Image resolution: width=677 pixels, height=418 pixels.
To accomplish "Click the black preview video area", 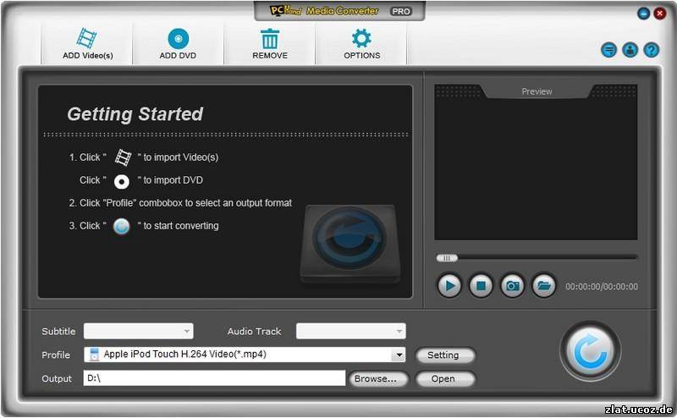I will tap(536, 168).
